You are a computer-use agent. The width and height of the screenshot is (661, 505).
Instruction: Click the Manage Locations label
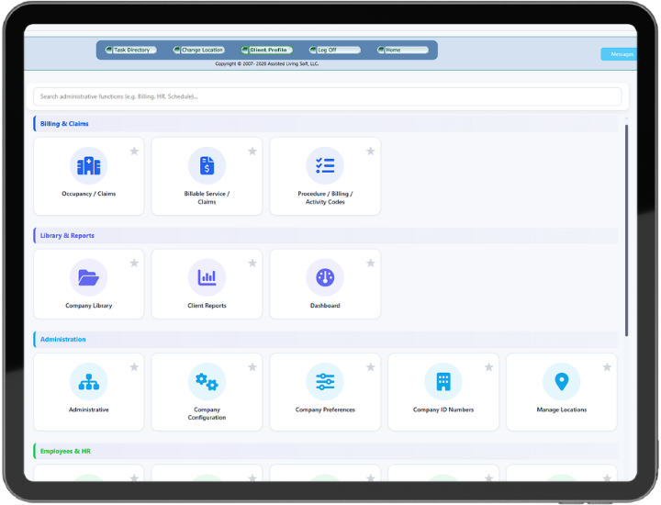[x=562, y=410]
